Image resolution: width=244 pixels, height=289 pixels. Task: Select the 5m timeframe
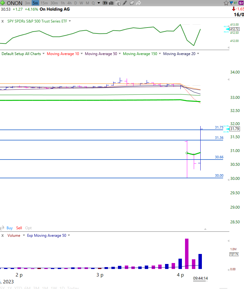point(35,3)
